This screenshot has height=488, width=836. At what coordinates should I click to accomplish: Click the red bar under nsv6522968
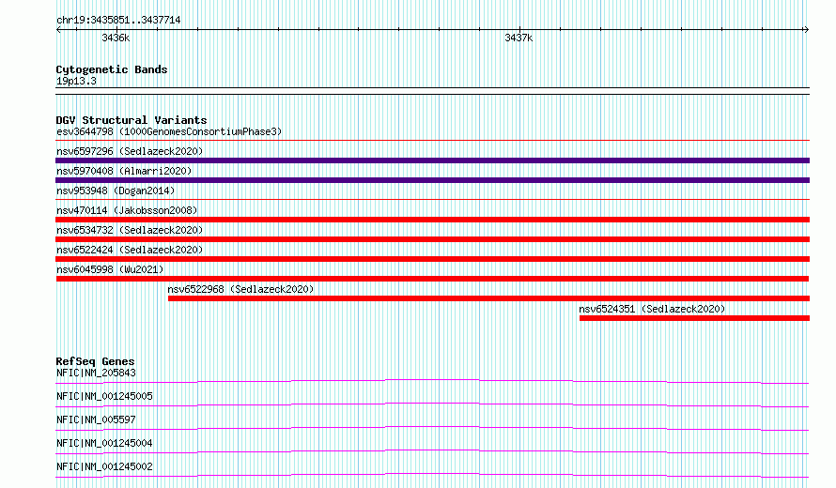[488, 298]
